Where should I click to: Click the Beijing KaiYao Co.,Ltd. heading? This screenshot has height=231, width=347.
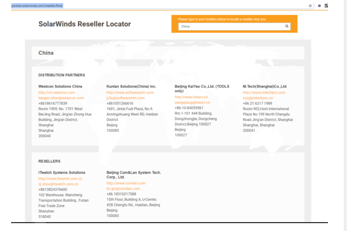tap(202, 88)
